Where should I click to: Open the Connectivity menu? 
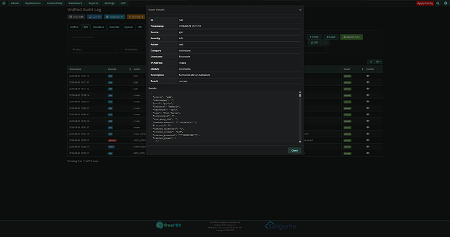[55, 3]
